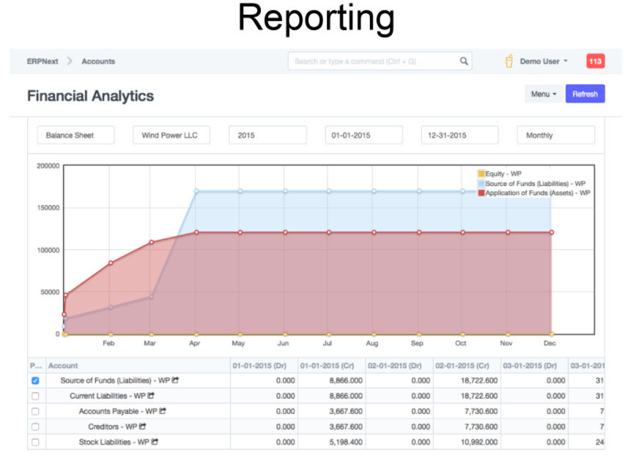639x458 pixels.
Task: Click the Equity - WP legend swatch
Action: point(481,174)
